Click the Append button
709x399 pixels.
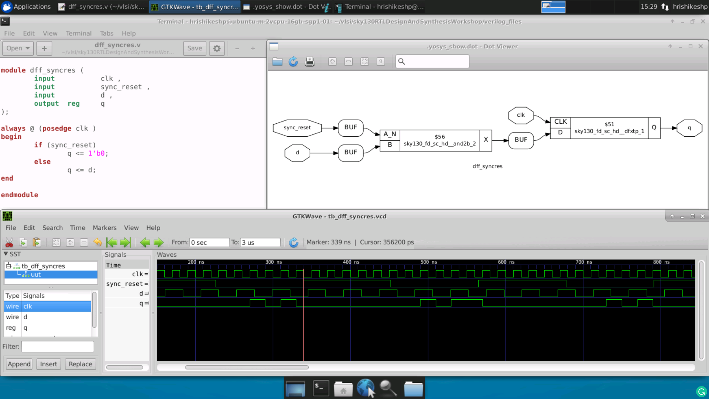click(x=19, y=364)
